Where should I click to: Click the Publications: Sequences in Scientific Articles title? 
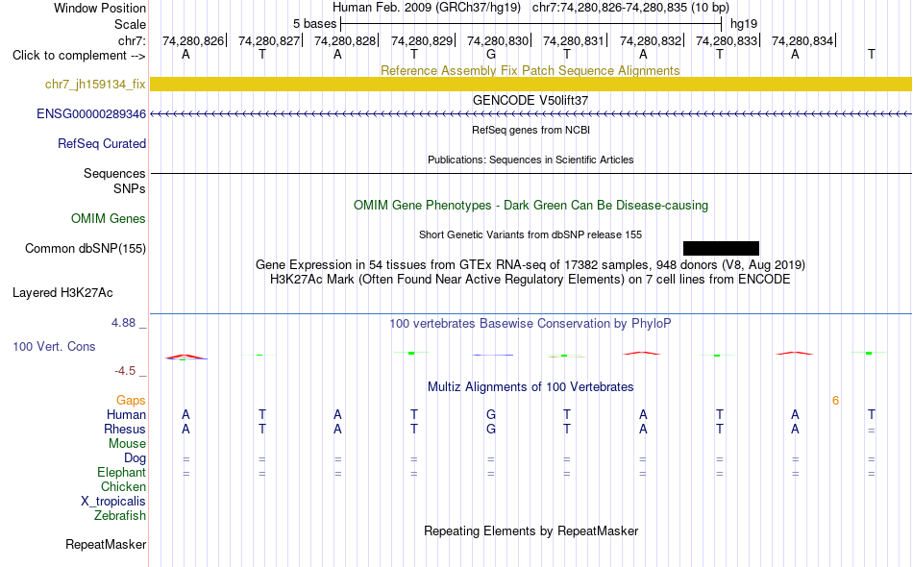click(531, 160)
